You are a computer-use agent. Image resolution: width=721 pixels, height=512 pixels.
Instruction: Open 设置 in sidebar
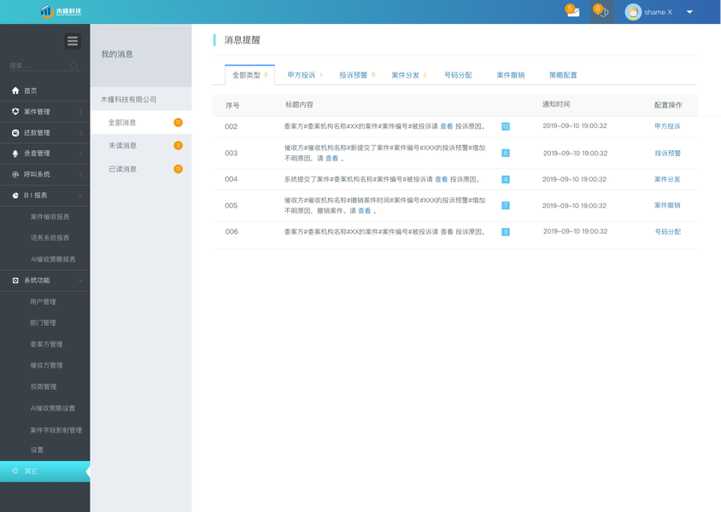click(x=38, y=450)
